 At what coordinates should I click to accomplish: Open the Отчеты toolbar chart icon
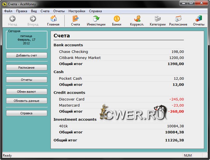click(x=198, y=19)
